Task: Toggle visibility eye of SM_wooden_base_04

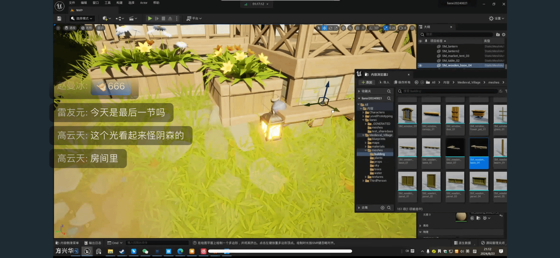Action: click(420, 66)
